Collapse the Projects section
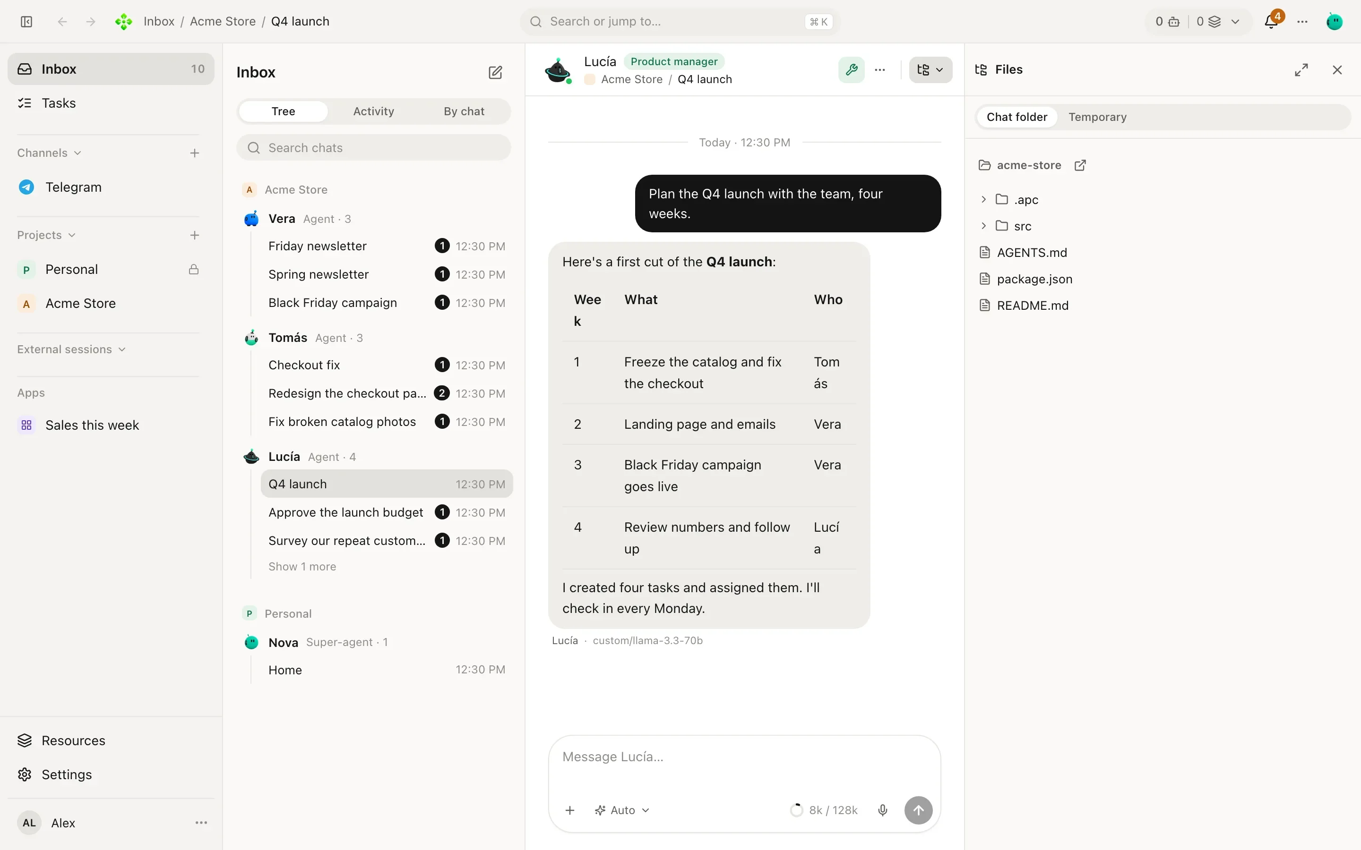Viewport: 1361px width, 850px height. click(x=46, y=235)
